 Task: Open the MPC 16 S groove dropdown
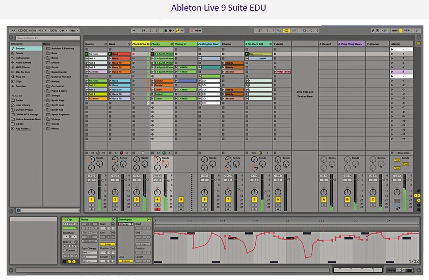click(70, 246)
